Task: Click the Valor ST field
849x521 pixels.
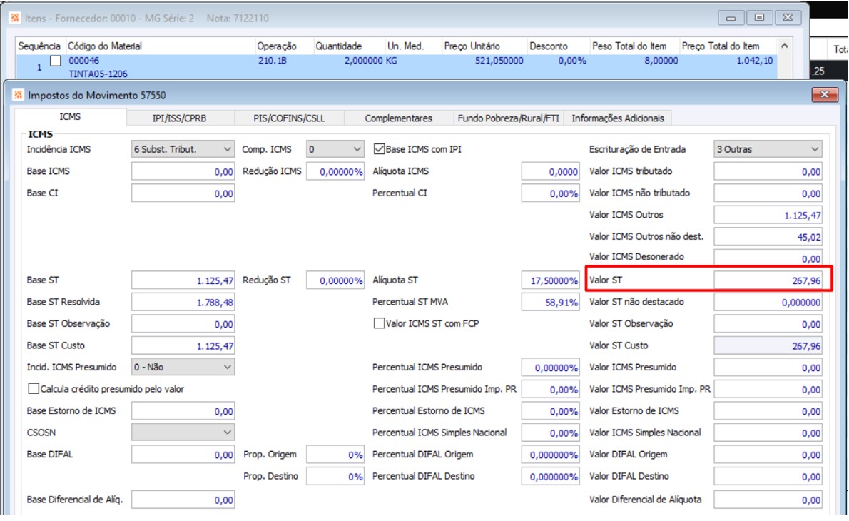Action: (x=768, y=280)
